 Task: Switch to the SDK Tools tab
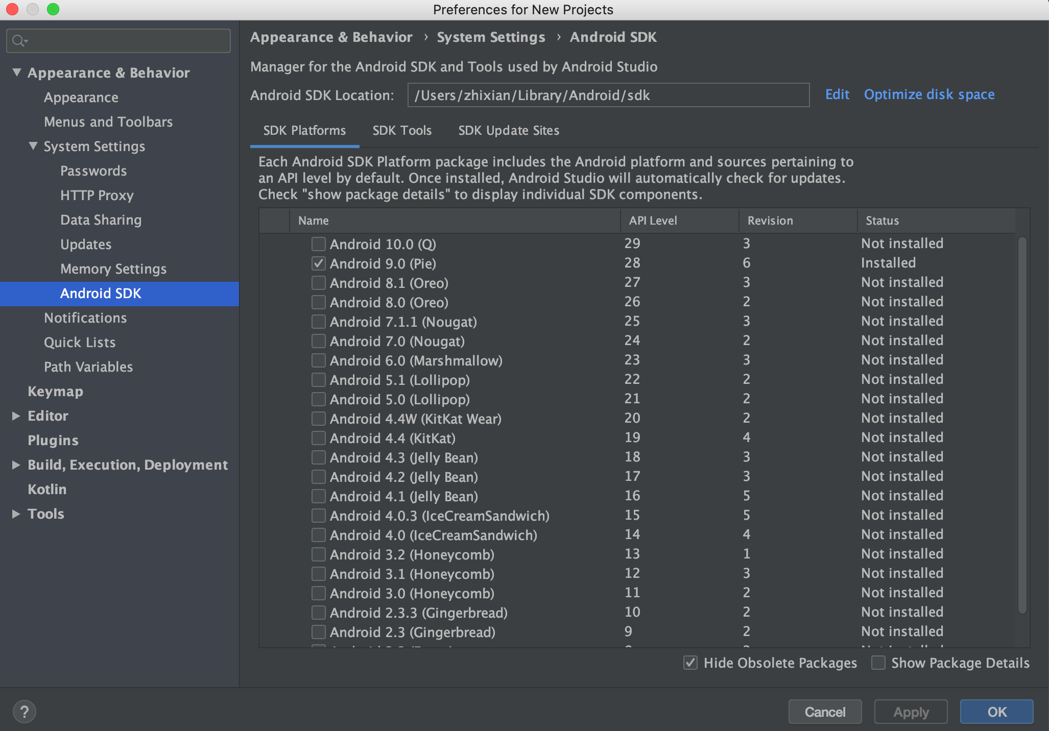pos(402,131)
